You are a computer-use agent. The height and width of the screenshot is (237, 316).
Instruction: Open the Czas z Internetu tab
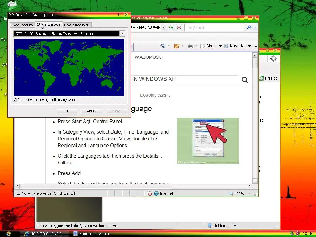(x=77, y=25)
